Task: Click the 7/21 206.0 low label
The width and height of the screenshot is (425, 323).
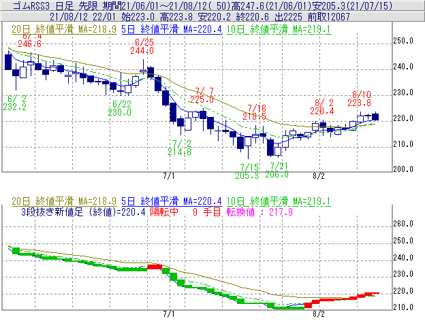Action: (x=277, y=170)
